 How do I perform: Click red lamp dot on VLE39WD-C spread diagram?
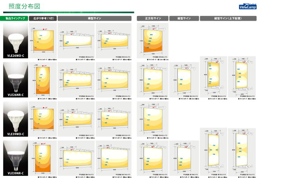click(43, 108)
